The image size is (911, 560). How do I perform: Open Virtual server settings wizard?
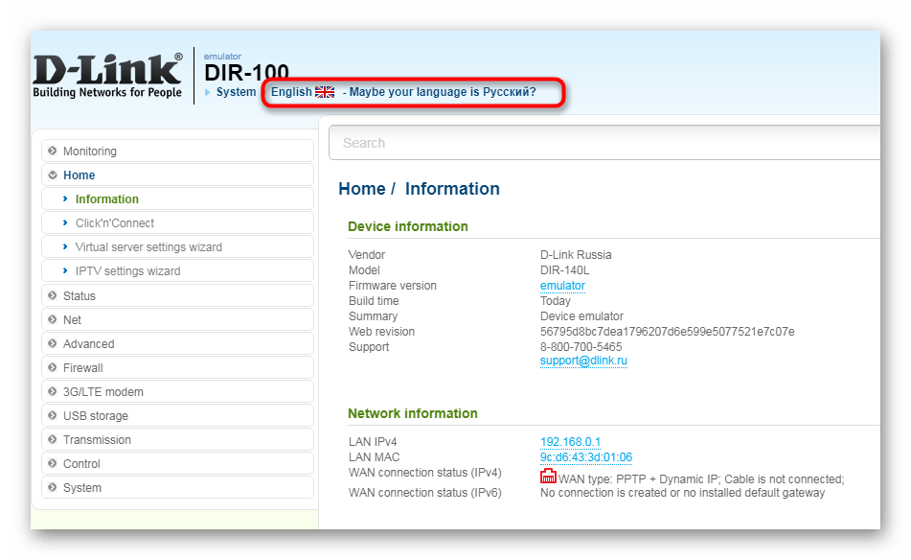pyautogui.click(x=148, y=247)
